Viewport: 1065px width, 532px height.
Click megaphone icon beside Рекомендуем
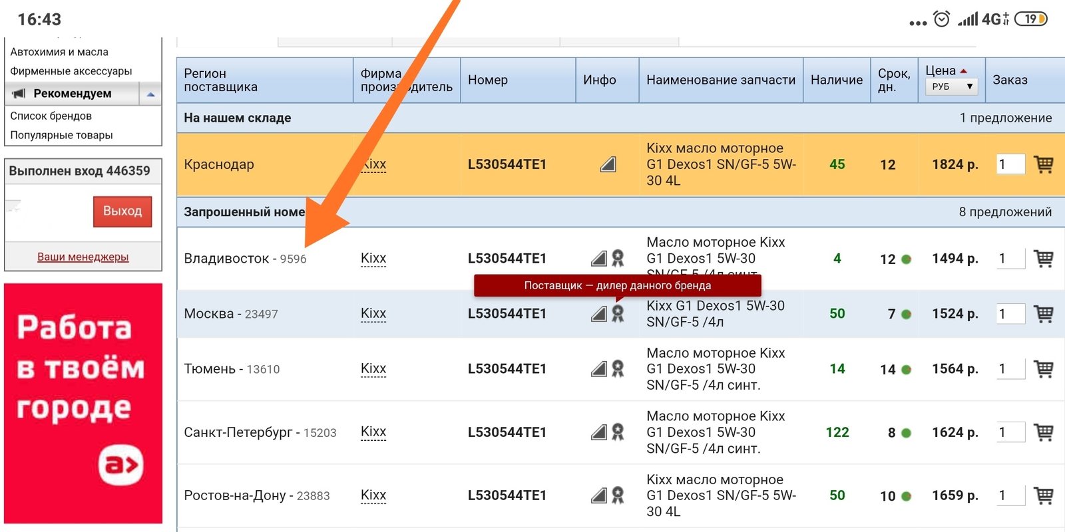(x=19, y=94)
